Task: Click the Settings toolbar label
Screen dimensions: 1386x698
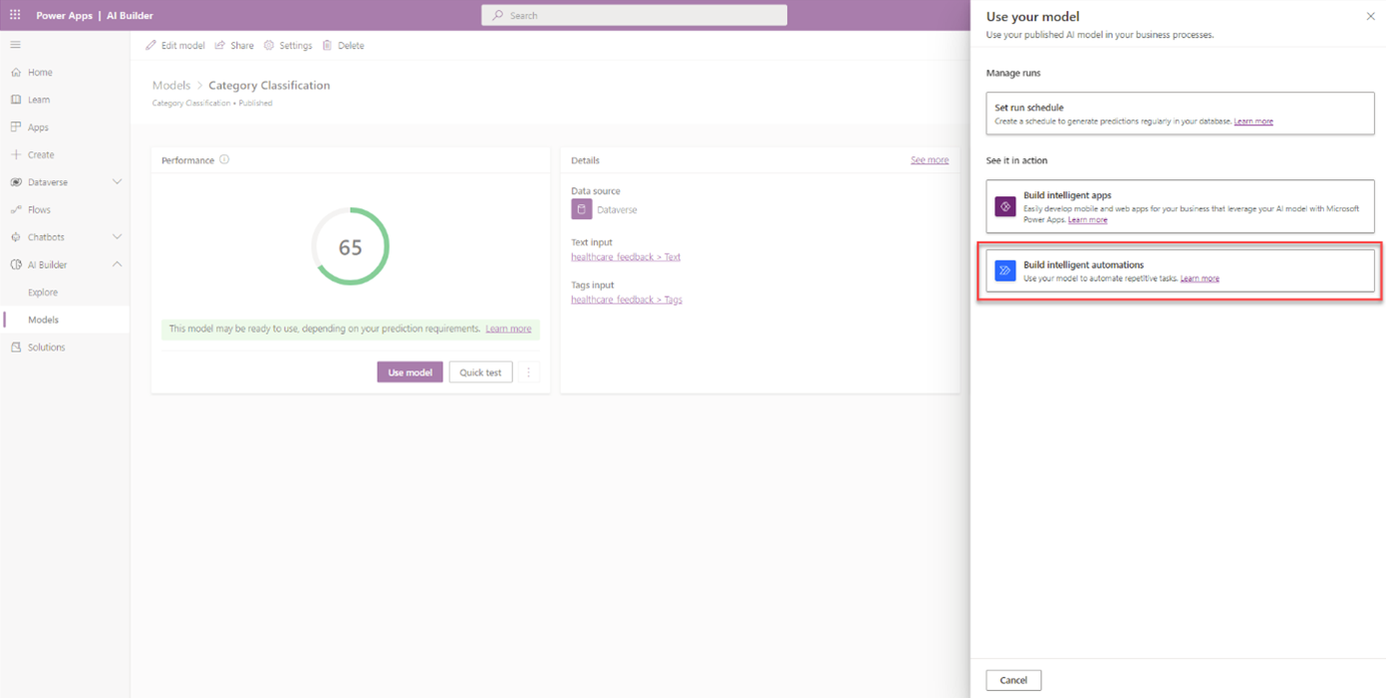Action: pos(296,46)
